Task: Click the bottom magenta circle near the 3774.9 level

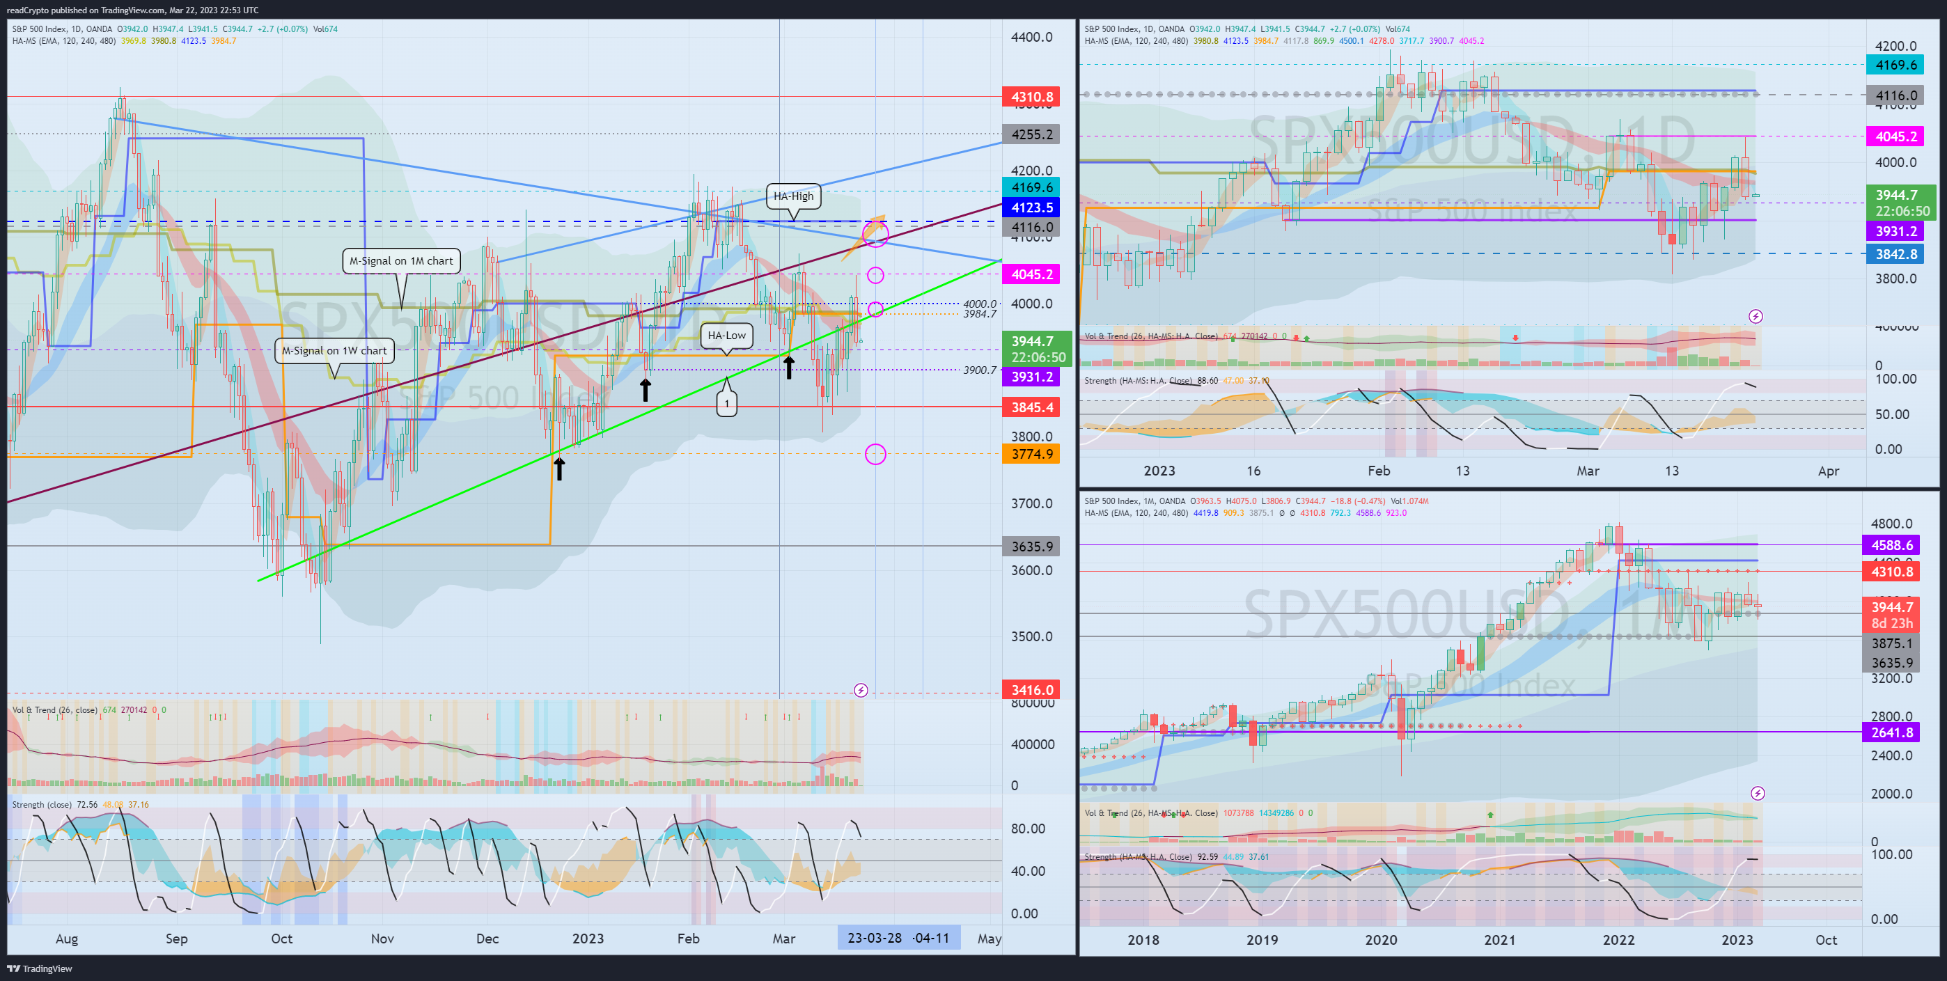Action: click(875, 454)
